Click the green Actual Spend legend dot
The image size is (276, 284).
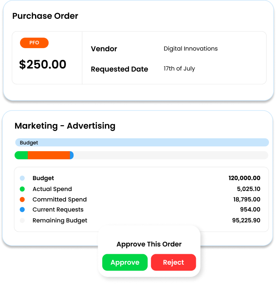pyautogui.click(x=22, y=189)
